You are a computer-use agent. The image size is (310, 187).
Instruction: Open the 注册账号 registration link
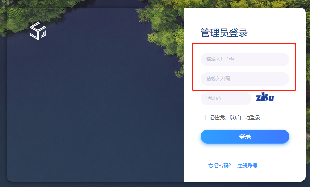coord(247,166)
